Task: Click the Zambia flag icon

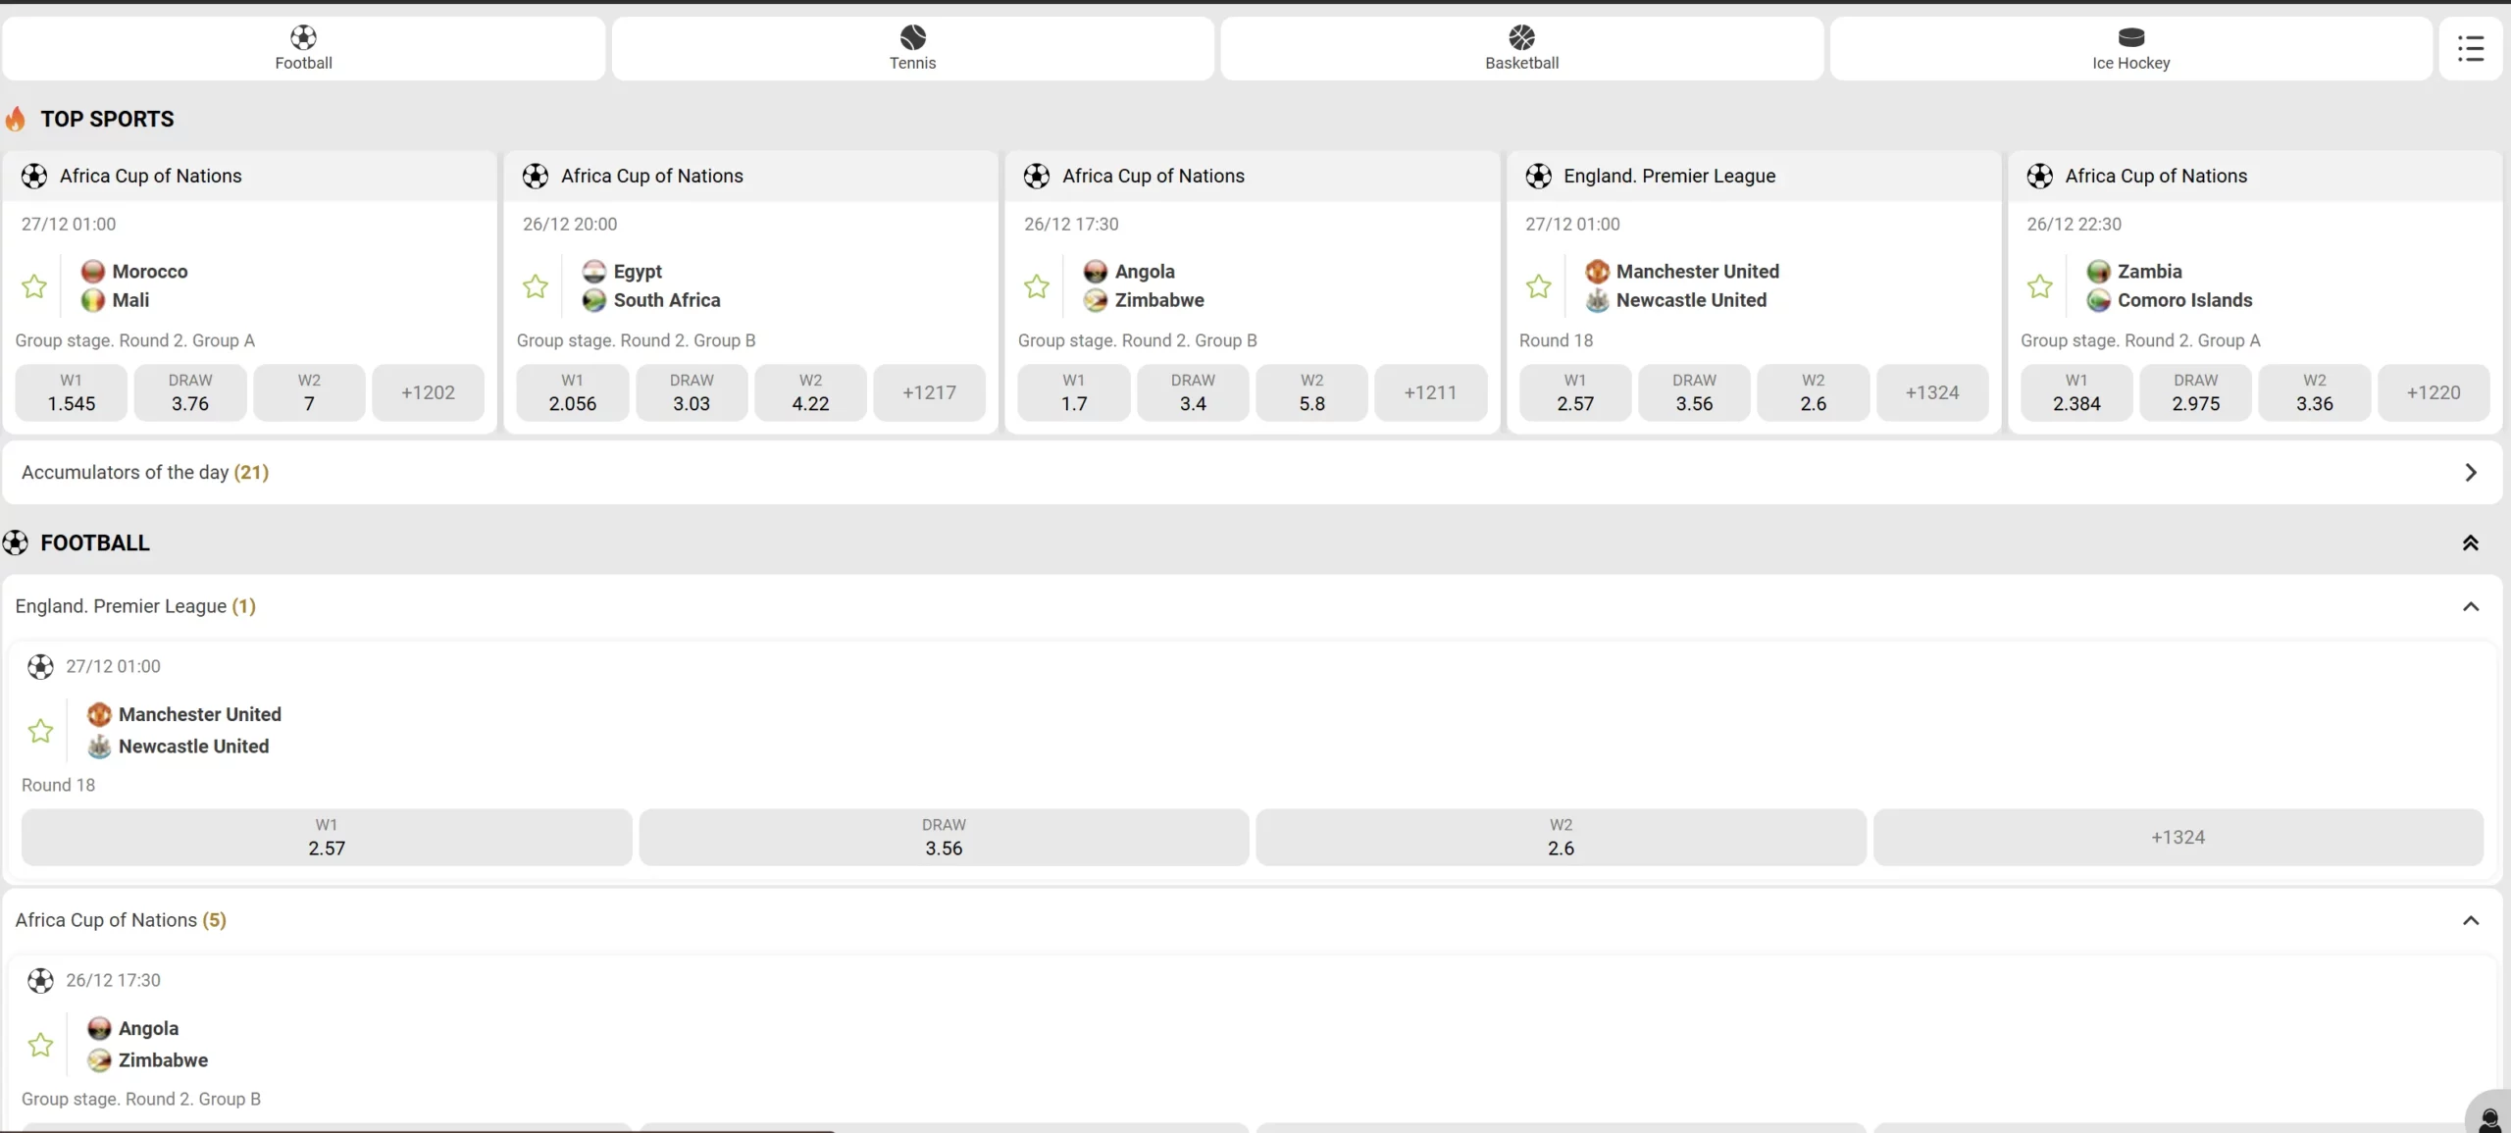Action: click(x=2098, y=271)
